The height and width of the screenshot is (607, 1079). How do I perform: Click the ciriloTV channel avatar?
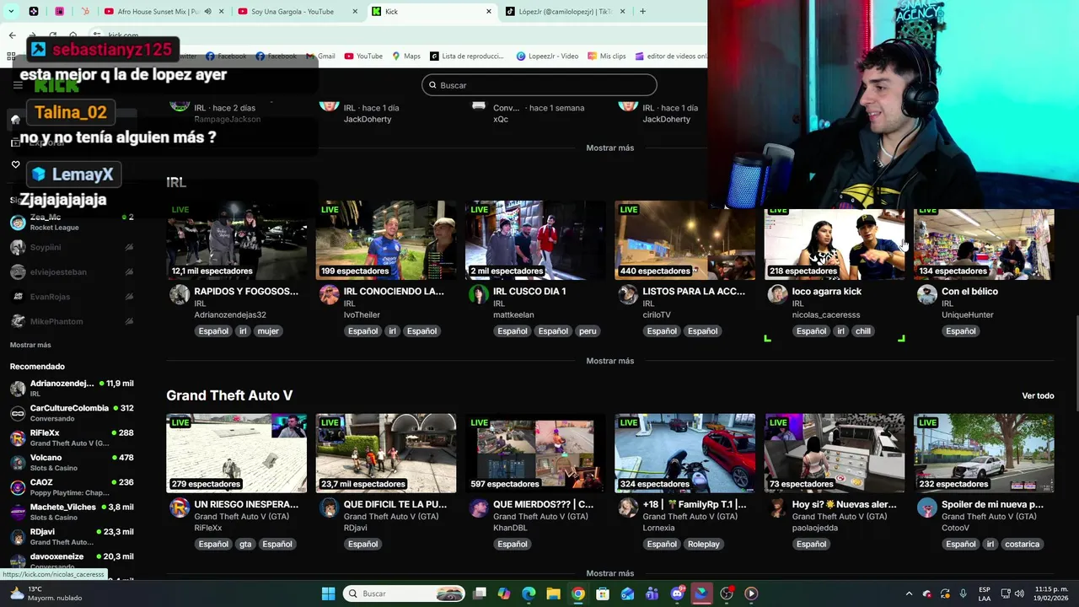pyautogui.click(x=627, y=294)
